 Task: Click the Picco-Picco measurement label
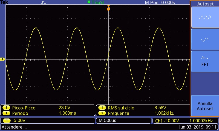(x=24, y=108)
